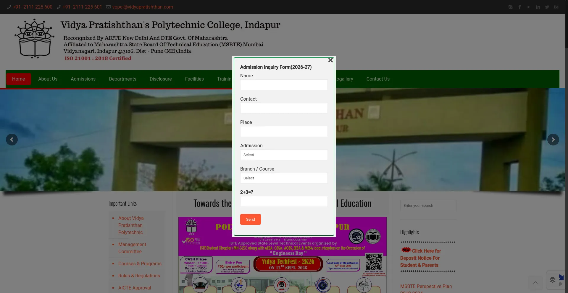Open the Skype icon in top bar

(510, 7)
